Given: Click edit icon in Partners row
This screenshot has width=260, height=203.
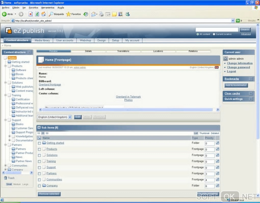Looking at the screenshot, I should pyautogui.click(x=217, y=173).
